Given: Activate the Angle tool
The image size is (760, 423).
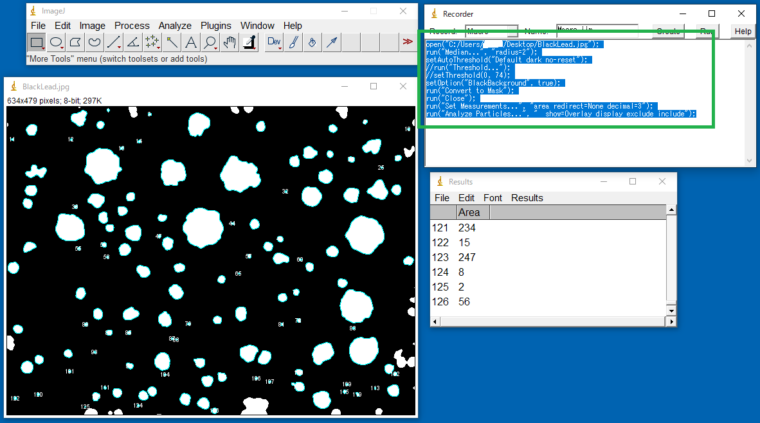Looking at the screenshot, I should pyautogui.click(x=133, y=42).
